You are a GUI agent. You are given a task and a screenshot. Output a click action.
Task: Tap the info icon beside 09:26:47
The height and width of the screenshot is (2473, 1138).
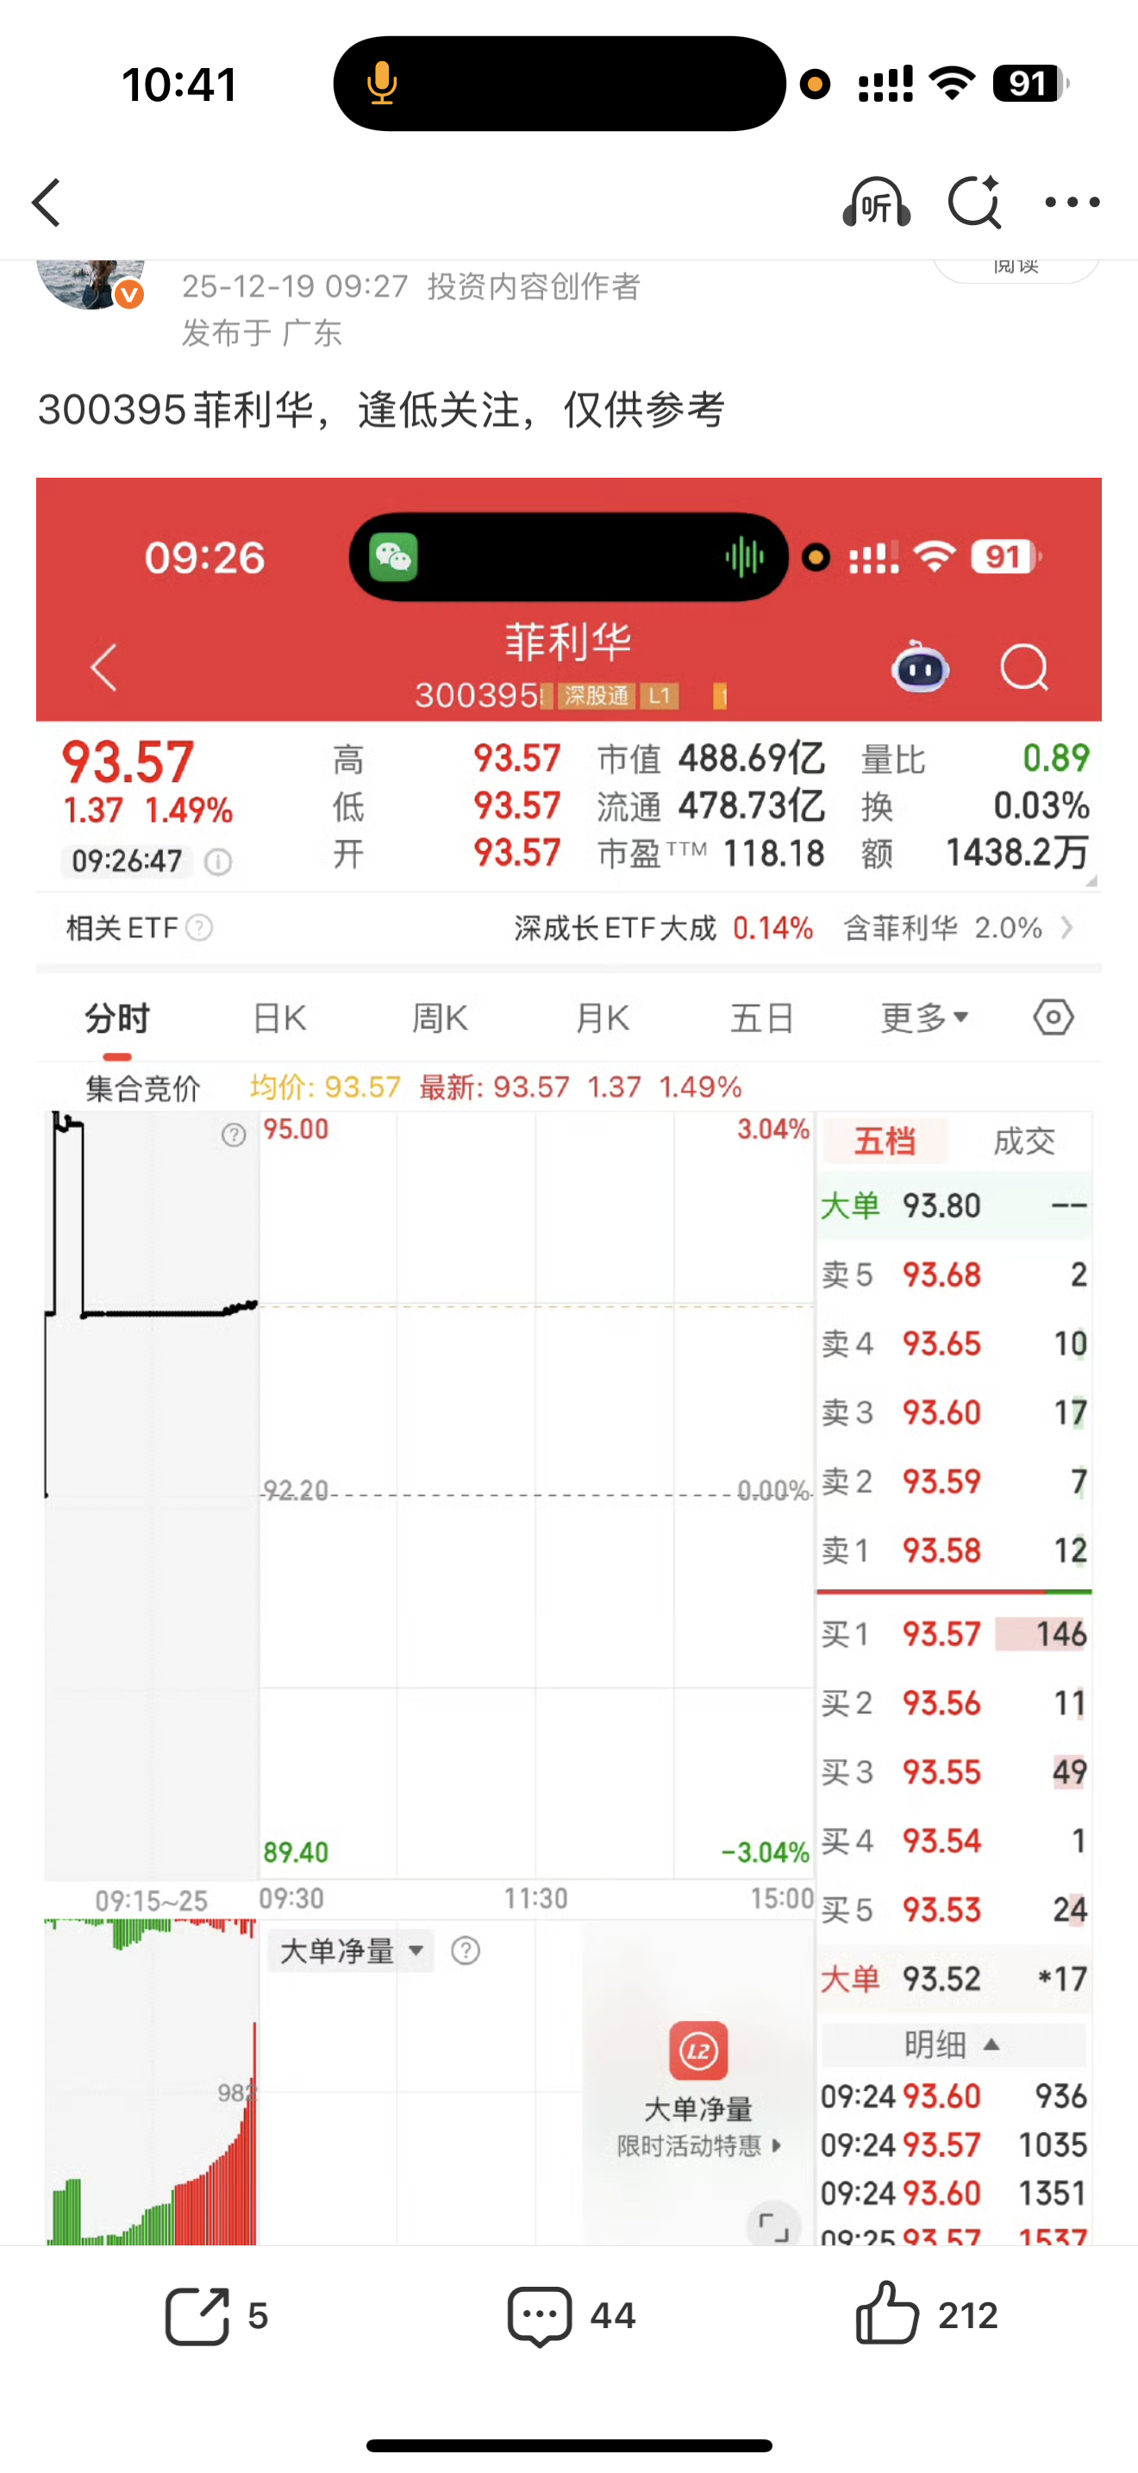click(x=218, y=862)
